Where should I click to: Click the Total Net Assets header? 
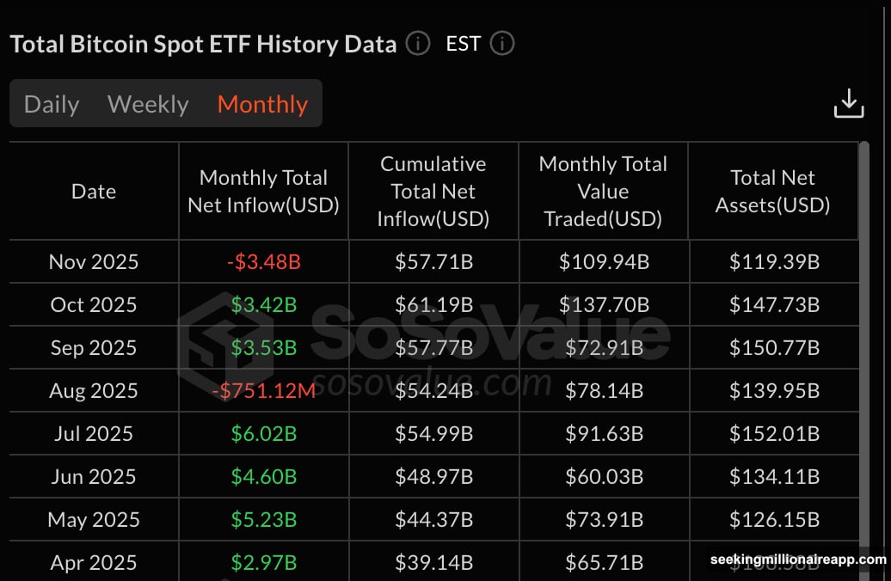pos(773,191)
